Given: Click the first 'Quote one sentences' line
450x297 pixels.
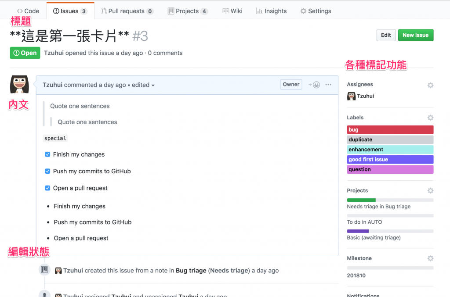Looking at the screenshot, I should click(80, 106).
